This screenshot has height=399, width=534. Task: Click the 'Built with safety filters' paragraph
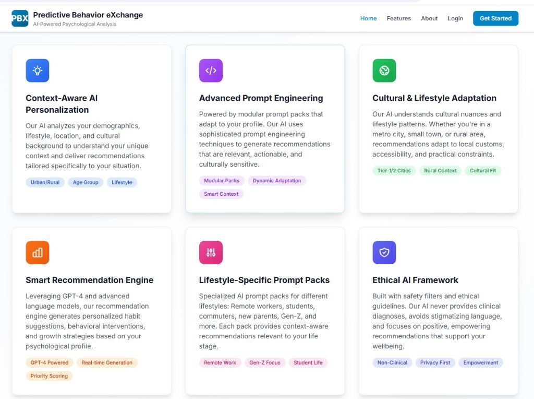click(x=437, y=321)
